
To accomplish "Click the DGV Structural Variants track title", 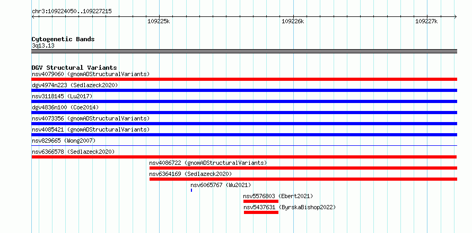I will click(x=74, y=68).
